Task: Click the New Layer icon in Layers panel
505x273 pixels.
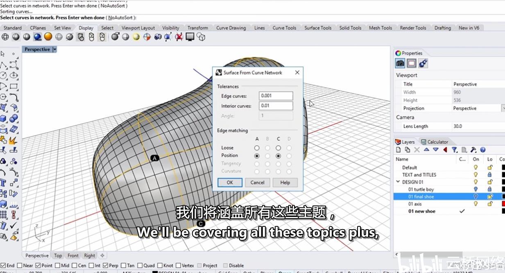Action: 399,150
